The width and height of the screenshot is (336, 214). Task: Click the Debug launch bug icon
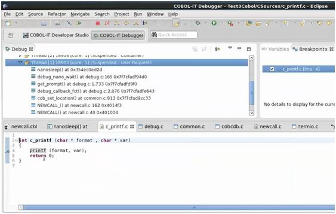198,23
